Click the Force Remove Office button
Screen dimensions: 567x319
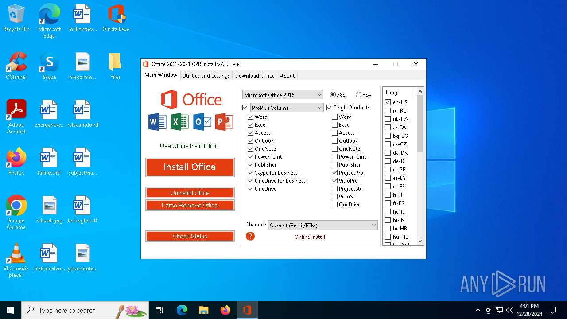tap(190, 205)
